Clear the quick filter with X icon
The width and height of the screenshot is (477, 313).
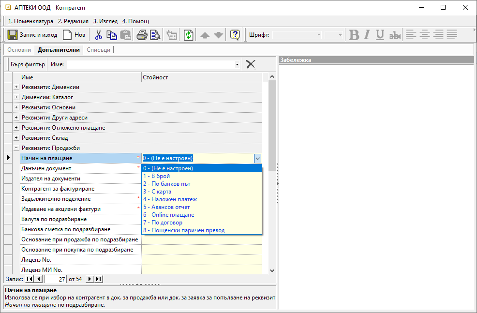click(x=251, y=64)
